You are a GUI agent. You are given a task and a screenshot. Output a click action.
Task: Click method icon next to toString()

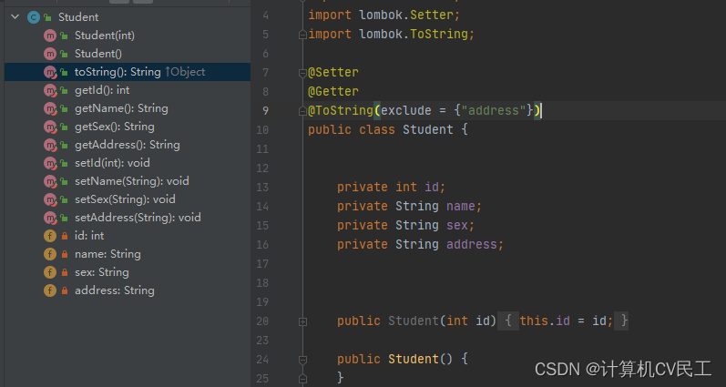click(x=50, y=72)
